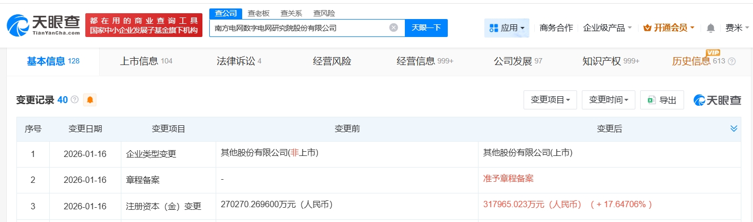The height and width of the screenshot is (222, 753).
Task: Open the notification bell in header
Action: [x=711, y=27]
